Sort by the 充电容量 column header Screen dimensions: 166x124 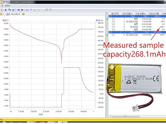[128, 14]
